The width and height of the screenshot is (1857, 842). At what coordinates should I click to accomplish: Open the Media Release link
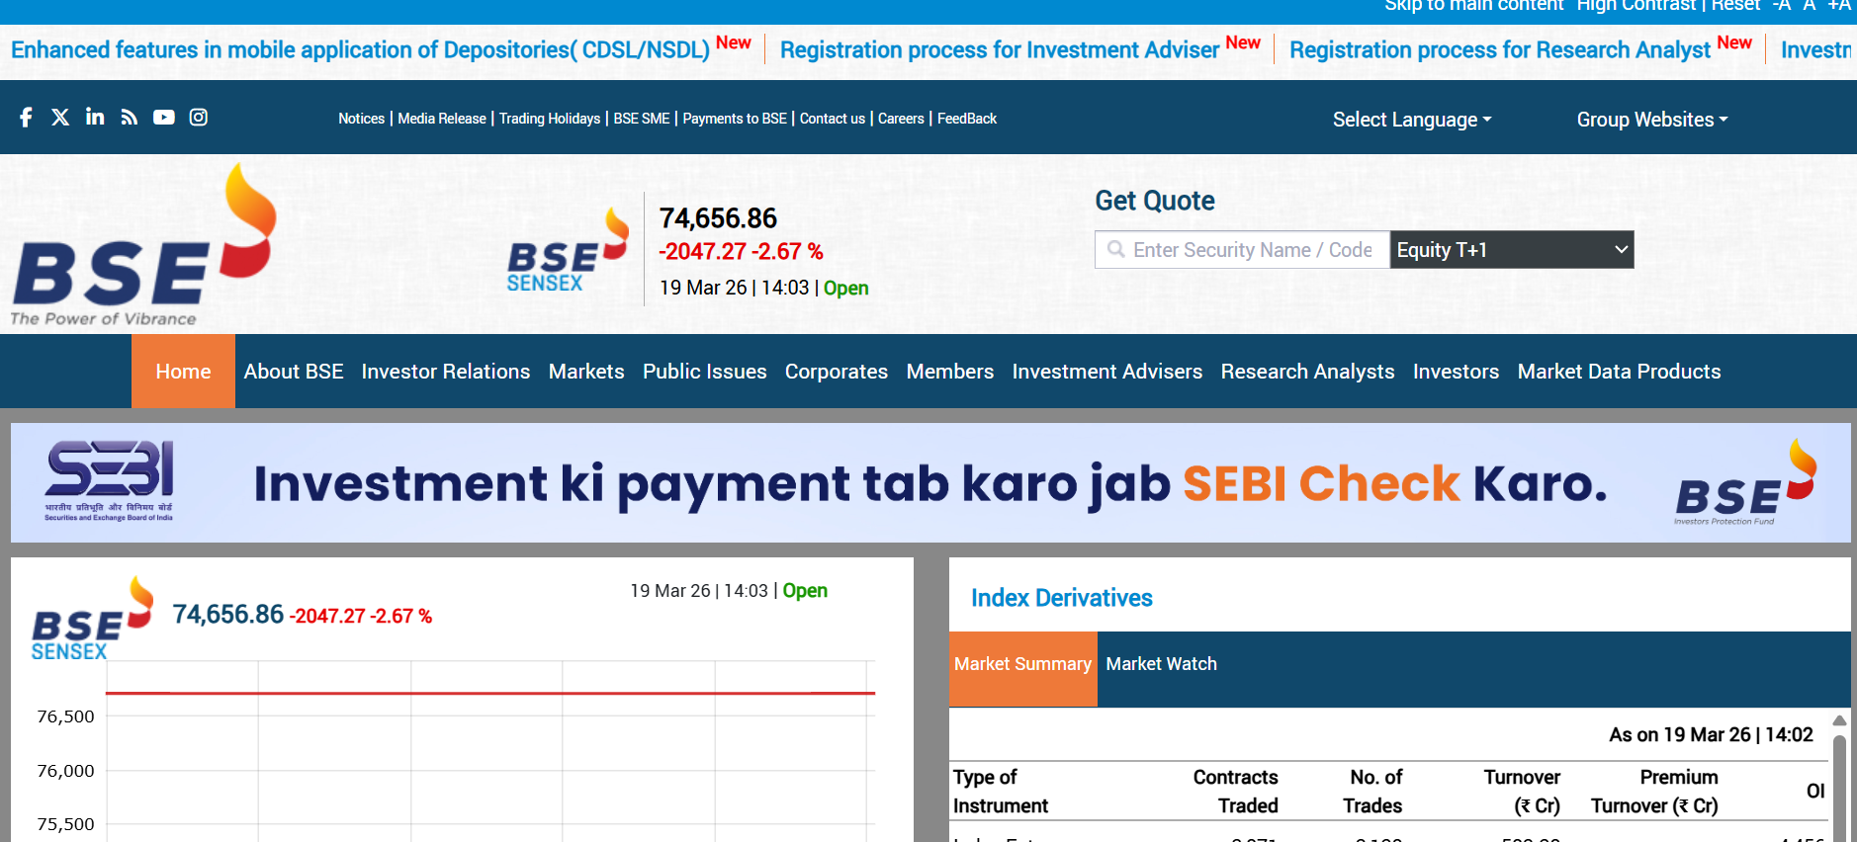point(442,119)
